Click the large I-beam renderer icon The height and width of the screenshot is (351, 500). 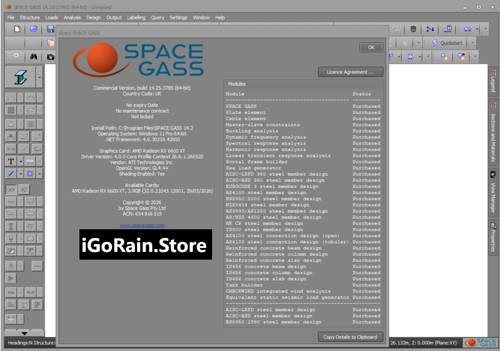(x=21, y=77)
